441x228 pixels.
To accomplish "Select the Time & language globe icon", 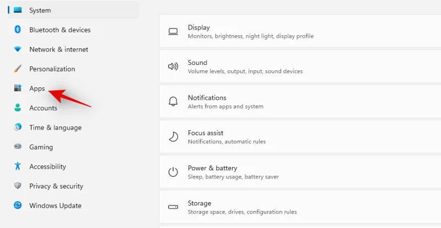I will (x=18, y=127).
